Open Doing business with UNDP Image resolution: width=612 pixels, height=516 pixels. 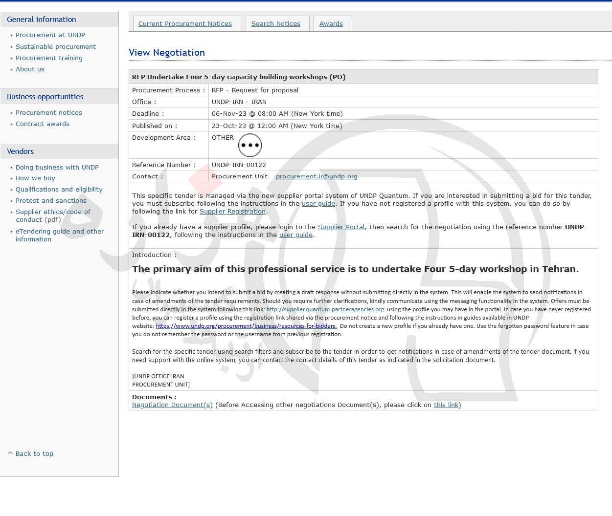tap(57, 168)
